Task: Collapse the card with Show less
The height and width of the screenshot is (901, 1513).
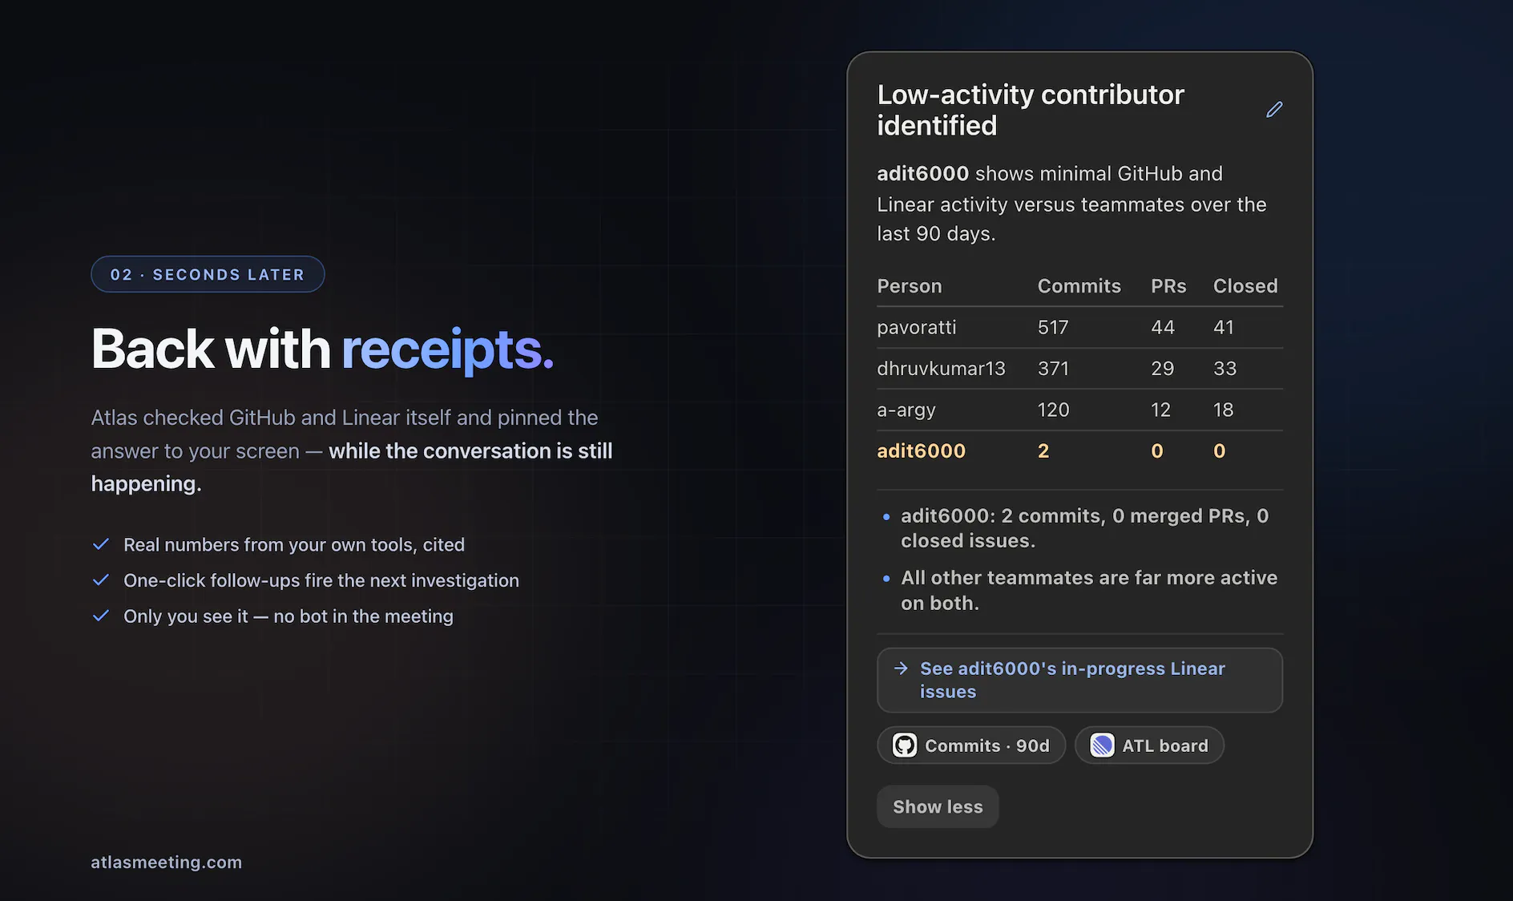Action: (x=938, y=806)
